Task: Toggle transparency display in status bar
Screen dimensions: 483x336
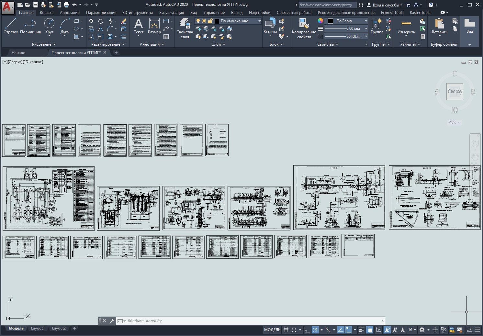Action: (370, 330)
